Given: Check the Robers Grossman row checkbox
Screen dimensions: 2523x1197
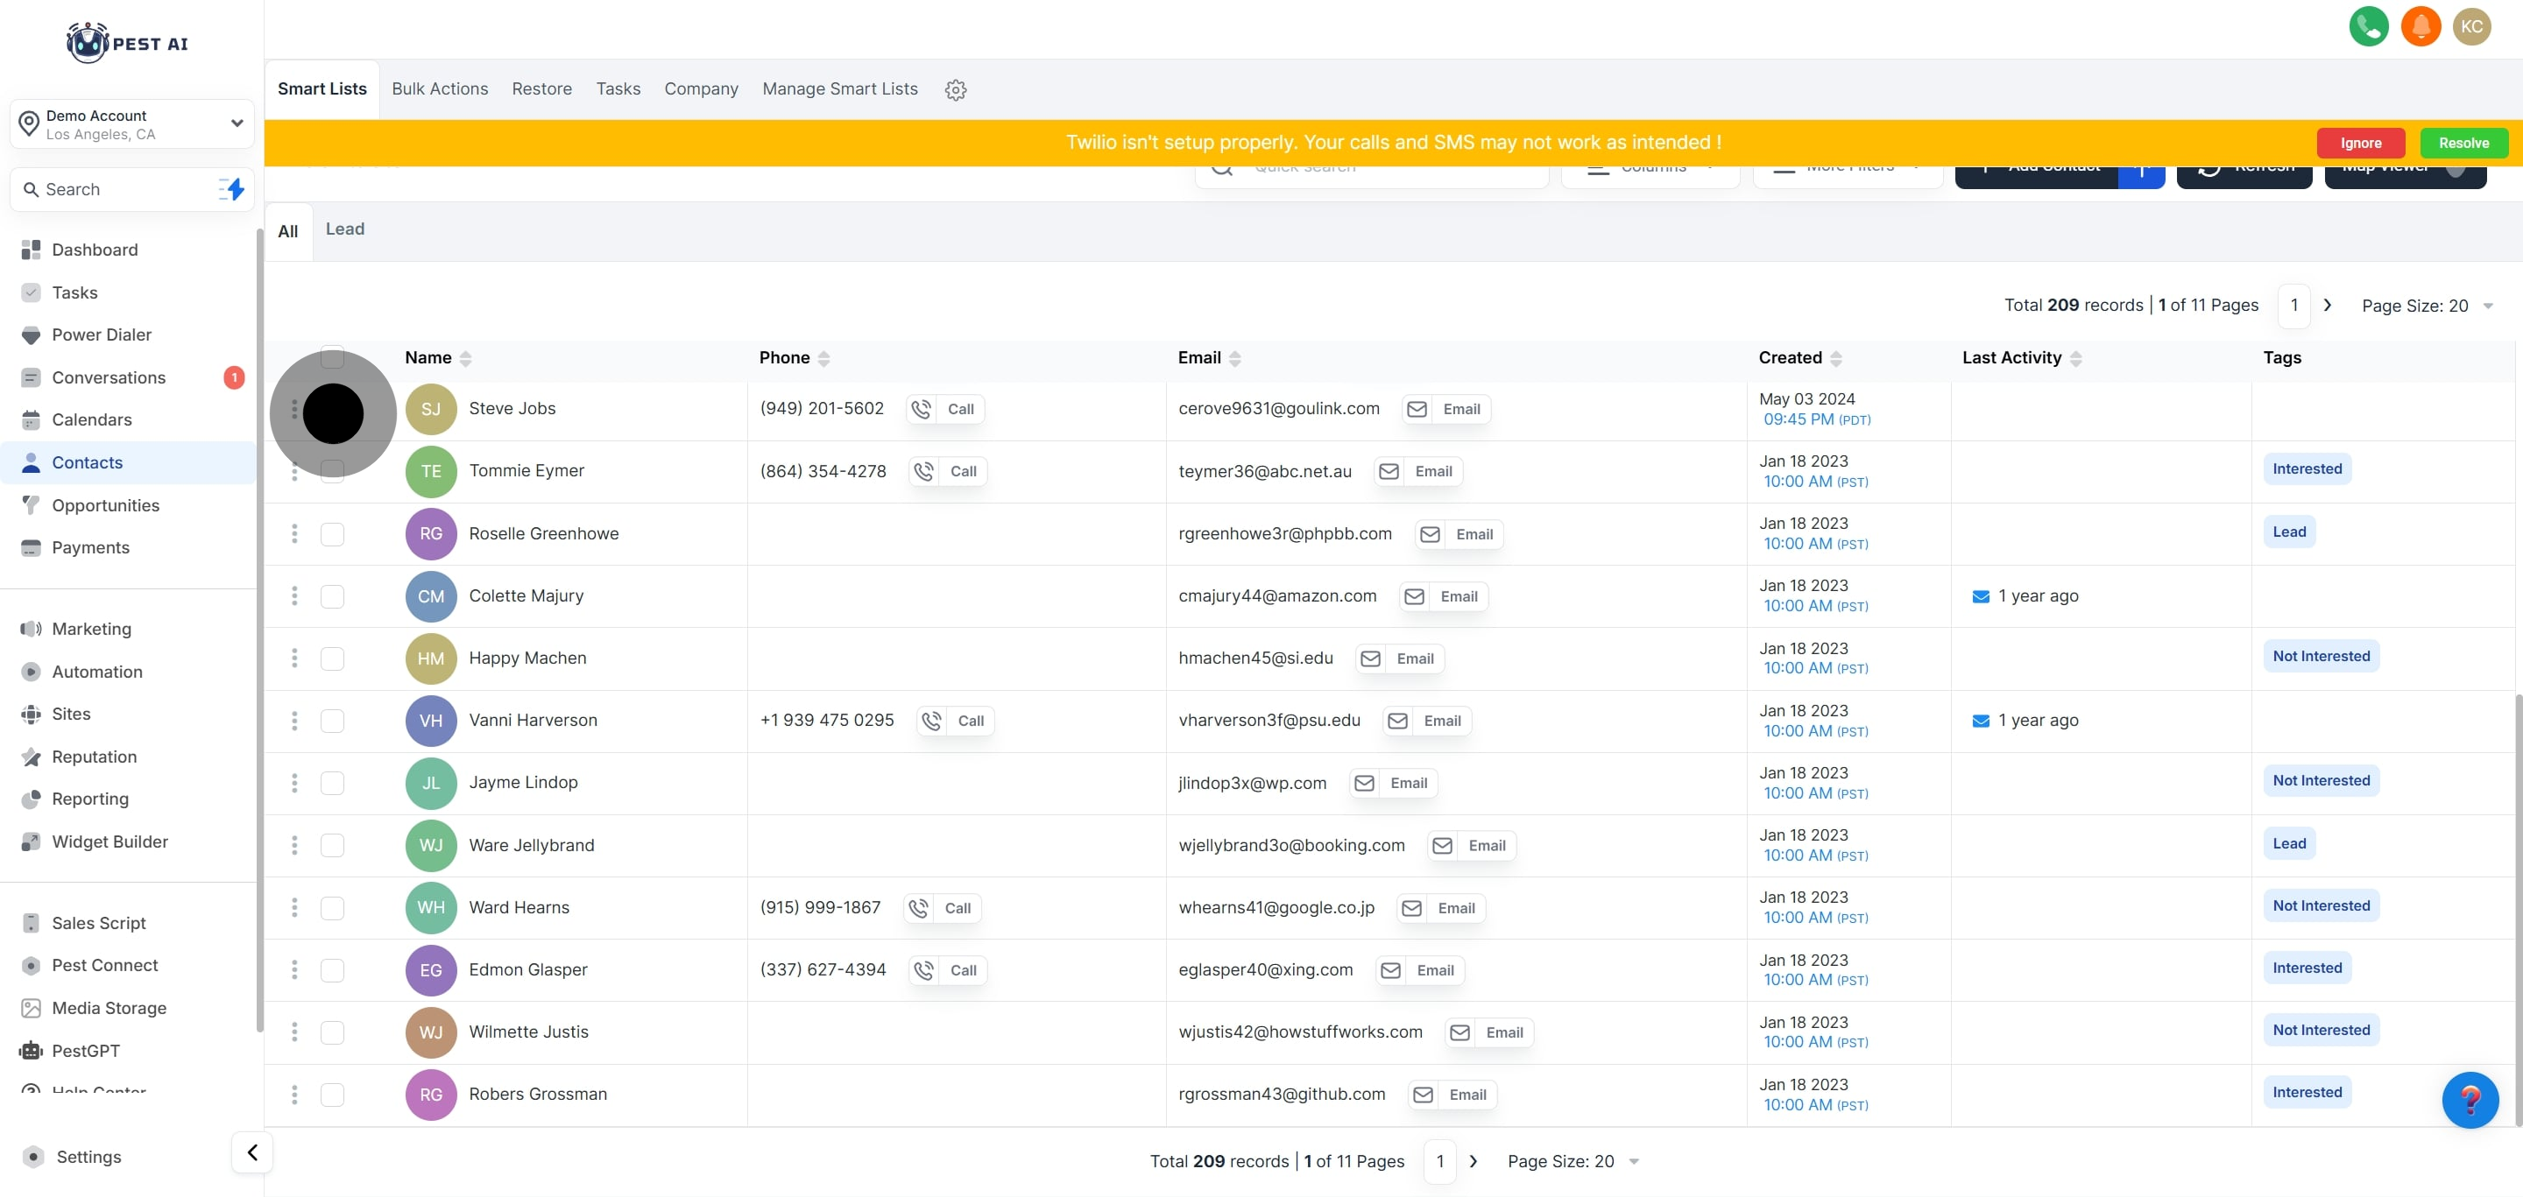Looking at the screenshot, I should coord(332,1095).
